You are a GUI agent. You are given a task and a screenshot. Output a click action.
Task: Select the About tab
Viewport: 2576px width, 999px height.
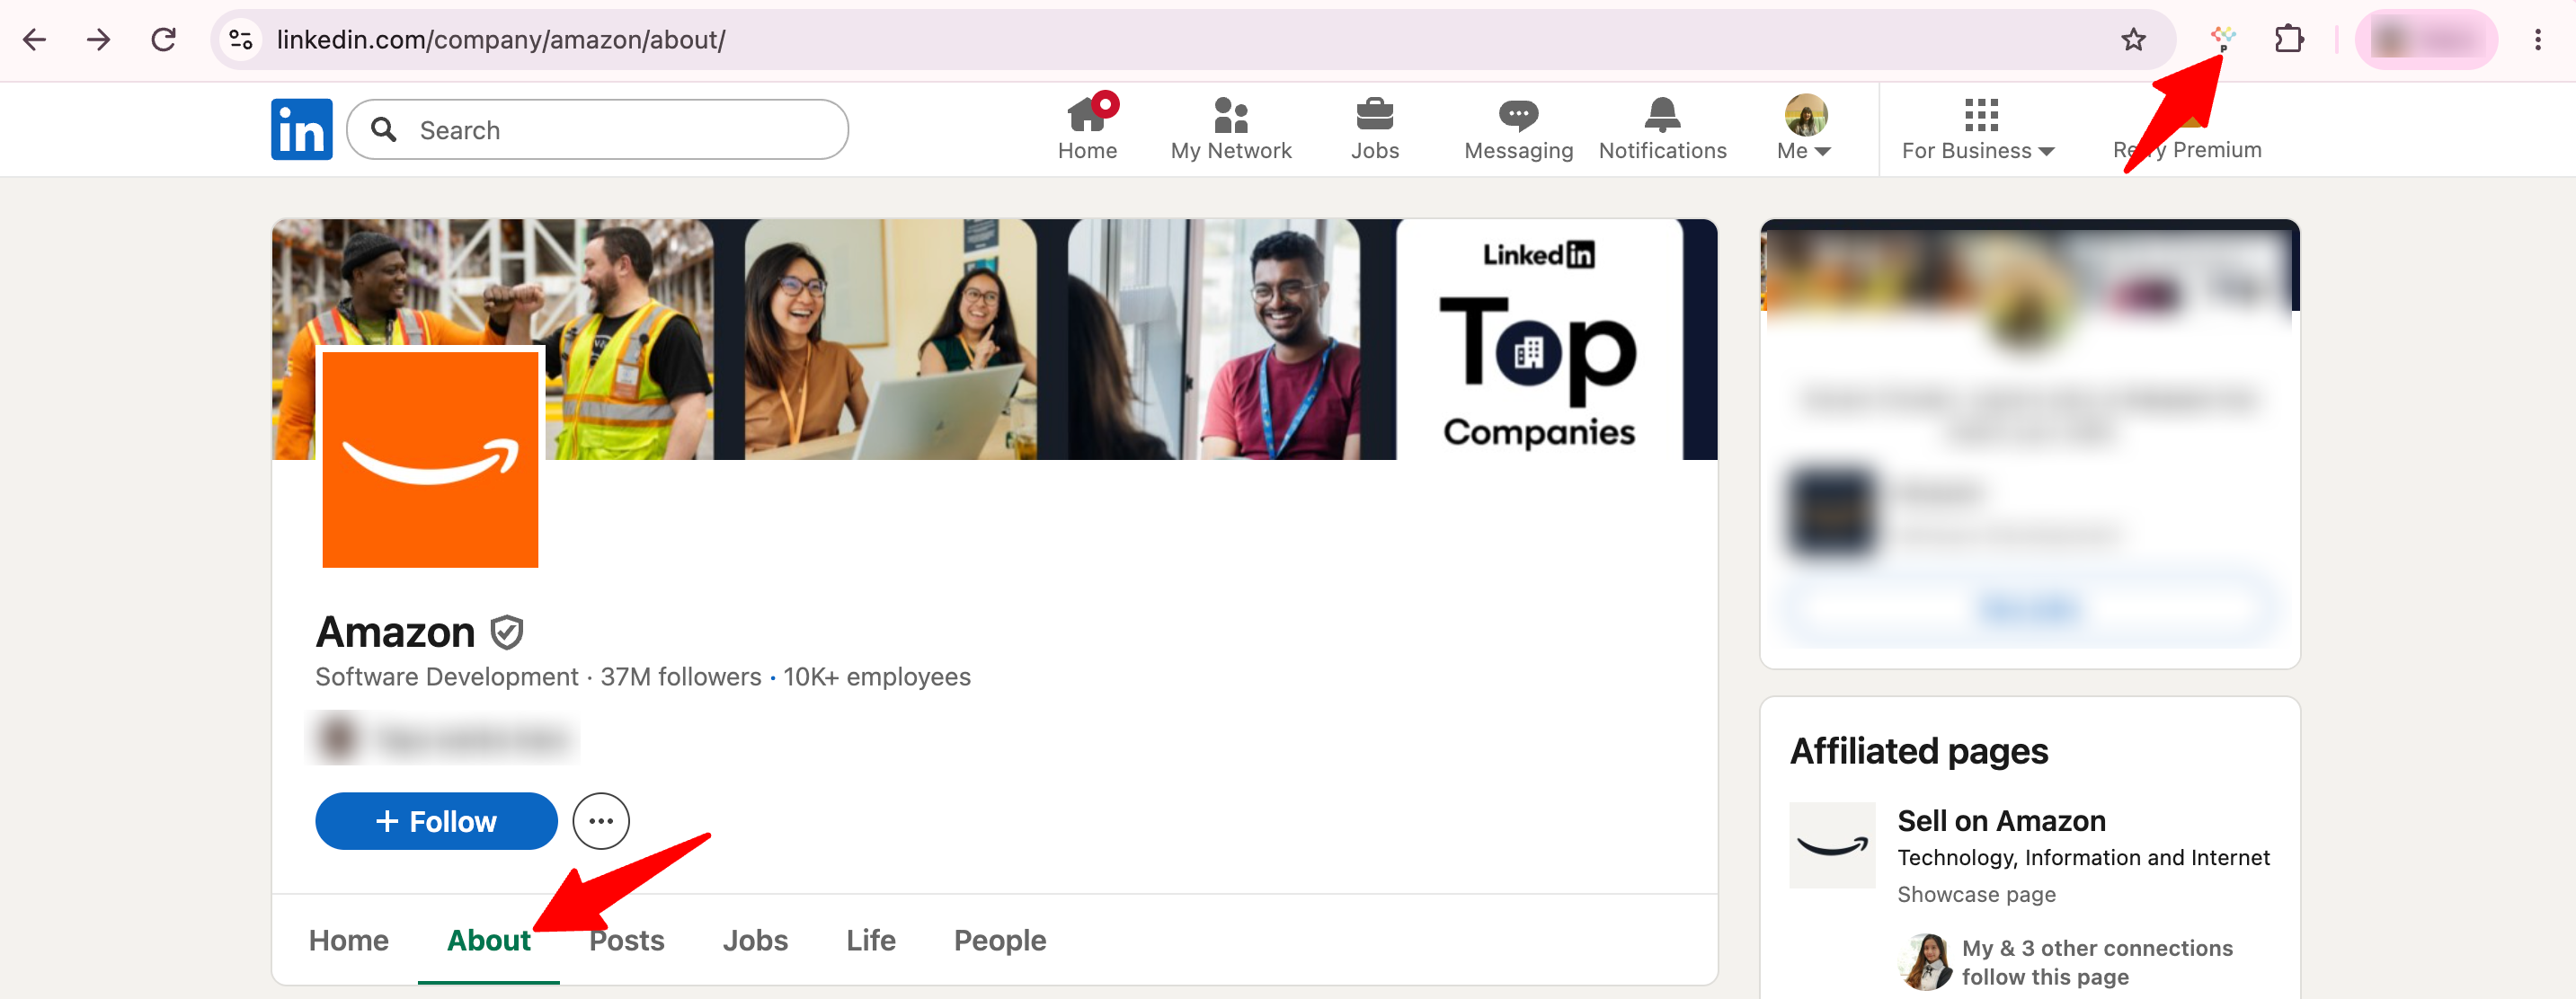tap(488, 940)
